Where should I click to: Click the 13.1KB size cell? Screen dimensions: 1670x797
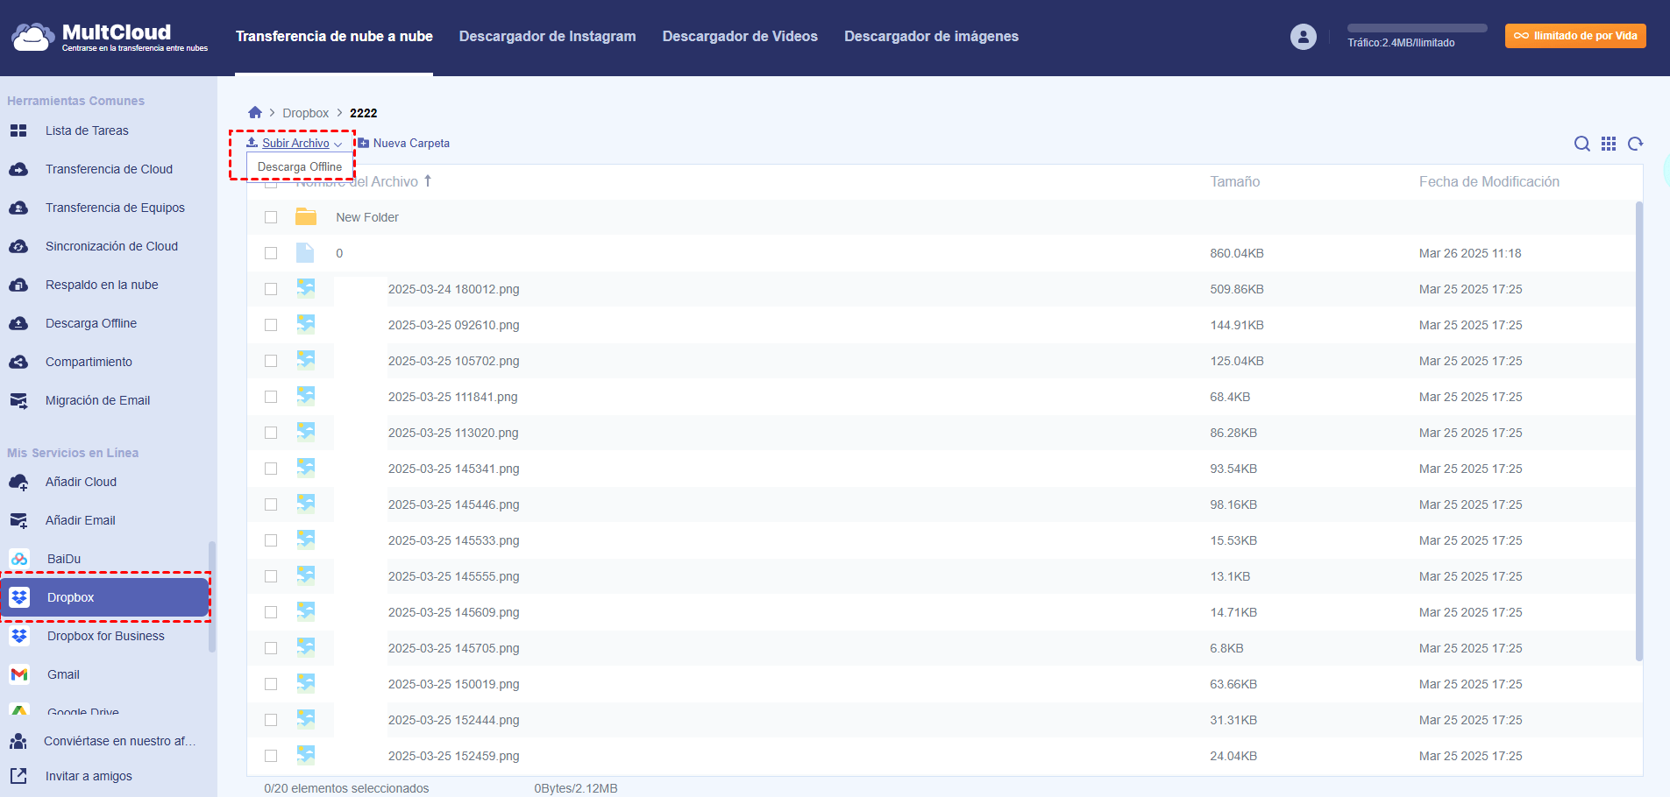tap(1230, 576)
